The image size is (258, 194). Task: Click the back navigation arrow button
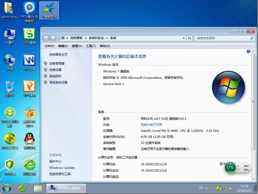pyautogui.click(x=46, y=38)
